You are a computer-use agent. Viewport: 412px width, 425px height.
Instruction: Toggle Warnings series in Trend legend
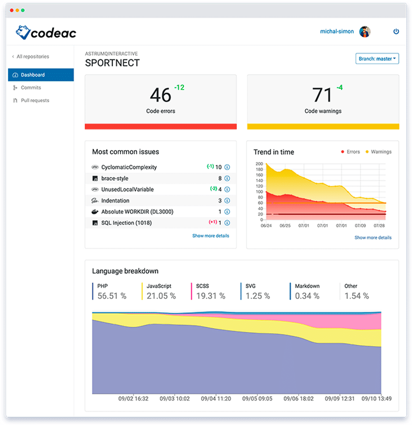coord(379,152)
